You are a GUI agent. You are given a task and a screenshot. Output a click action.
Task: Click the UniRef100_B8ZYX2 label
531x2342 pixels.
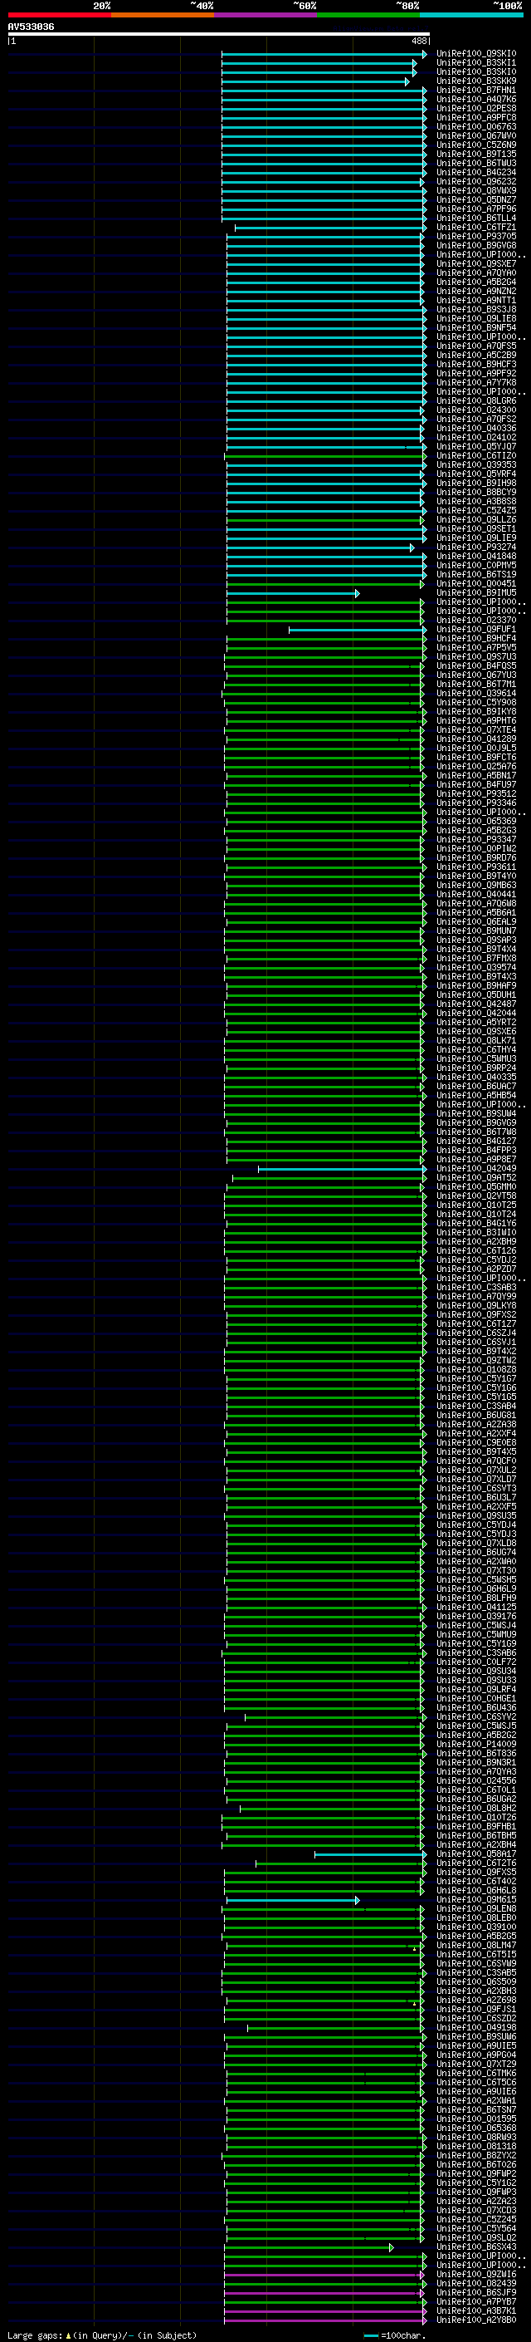(476, 2156)
